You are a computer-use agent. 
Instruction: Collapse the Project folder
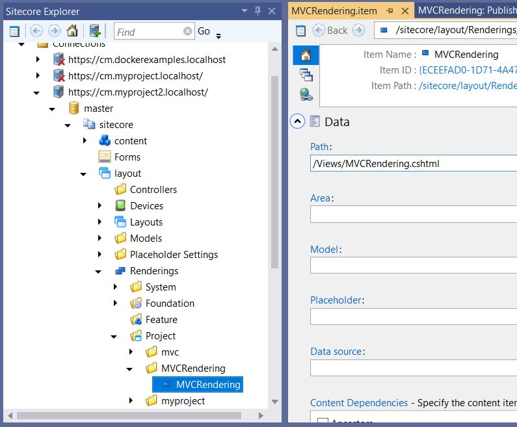click(114, 337)
